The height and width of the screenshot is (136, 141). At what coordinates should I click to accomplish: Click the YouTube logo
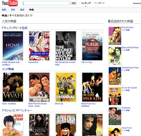point(10,3)
